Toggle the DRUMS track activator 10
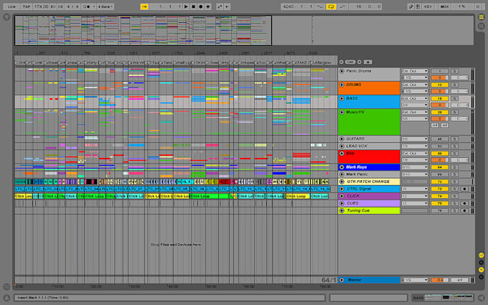Image resolution: width=488 pixels, height=305 pixels. pos(439,85)
